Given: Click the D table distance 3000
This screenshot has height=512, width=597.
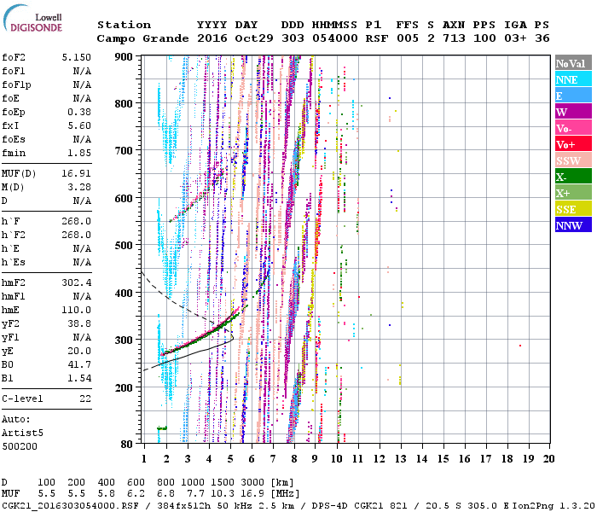Looking at the screenshot, I should pyautogui.click(x=252, y=482).
